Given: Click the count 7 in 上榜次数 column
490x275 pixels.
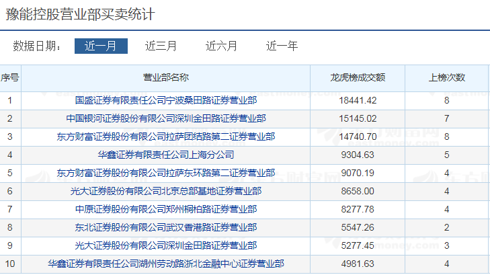Looking at the screenshot, I should coord(447,118).
